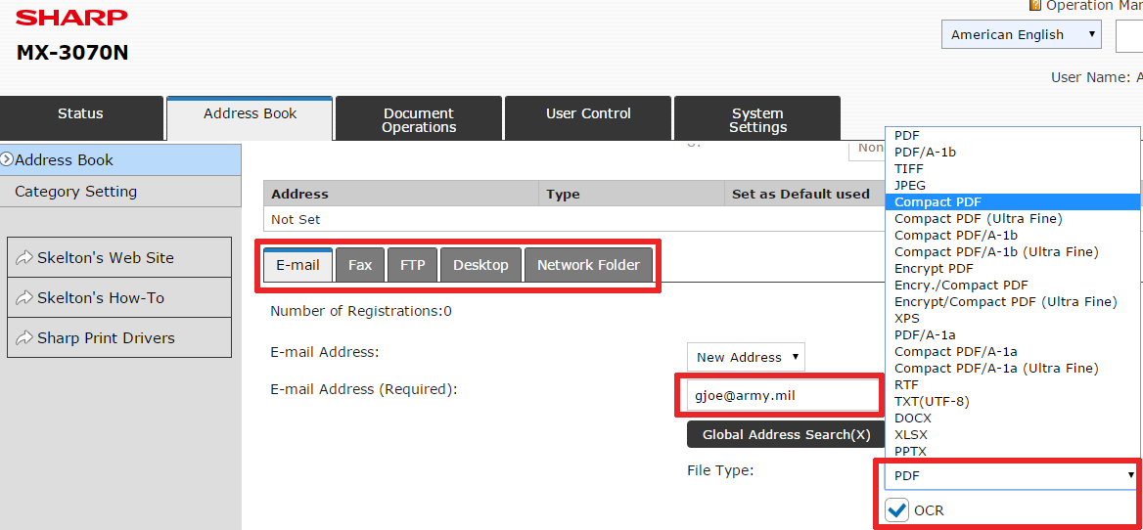Image resolution: width=1143 pixels, height=530 pixels.
Task: Click the File Type PDF combo box
Action: 1012,476
